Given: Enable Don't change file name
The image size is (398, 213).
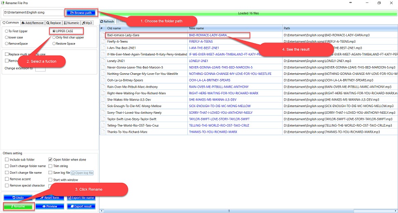Looking at the screenshot, I should click(7, 172).
